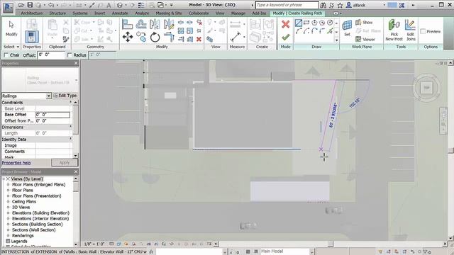Cancel edit mode with red X

285,24
